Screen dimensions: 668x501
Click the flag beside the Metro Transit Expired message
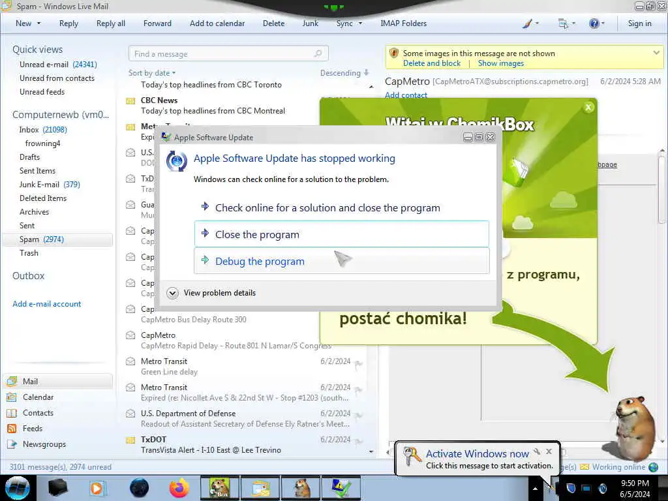point(359,390)
